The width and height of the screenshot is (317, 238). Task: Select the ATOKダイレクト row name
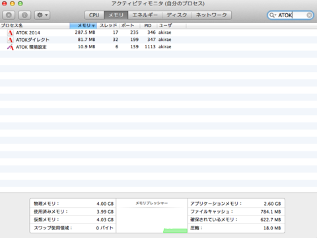[32, 40]
